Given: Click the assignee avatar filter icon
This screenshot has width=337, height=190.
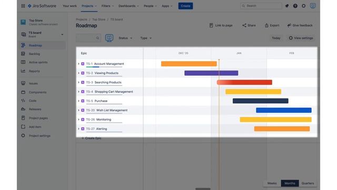Looking at the screenshot, I should point(109,38).
